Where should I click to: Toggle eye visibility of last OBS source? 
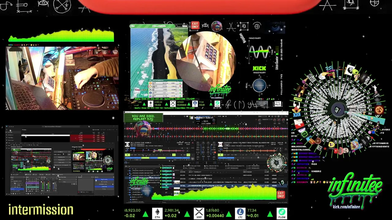pyautogui.click(x=36, y=191)
